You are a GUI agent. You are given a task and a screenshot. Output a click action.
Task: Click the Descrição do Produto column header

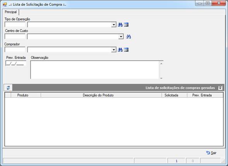tap(101, 95)
